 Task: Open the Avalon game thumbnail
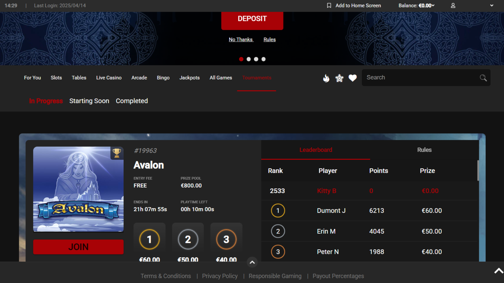pyautogui.click(x=78, y=189)
